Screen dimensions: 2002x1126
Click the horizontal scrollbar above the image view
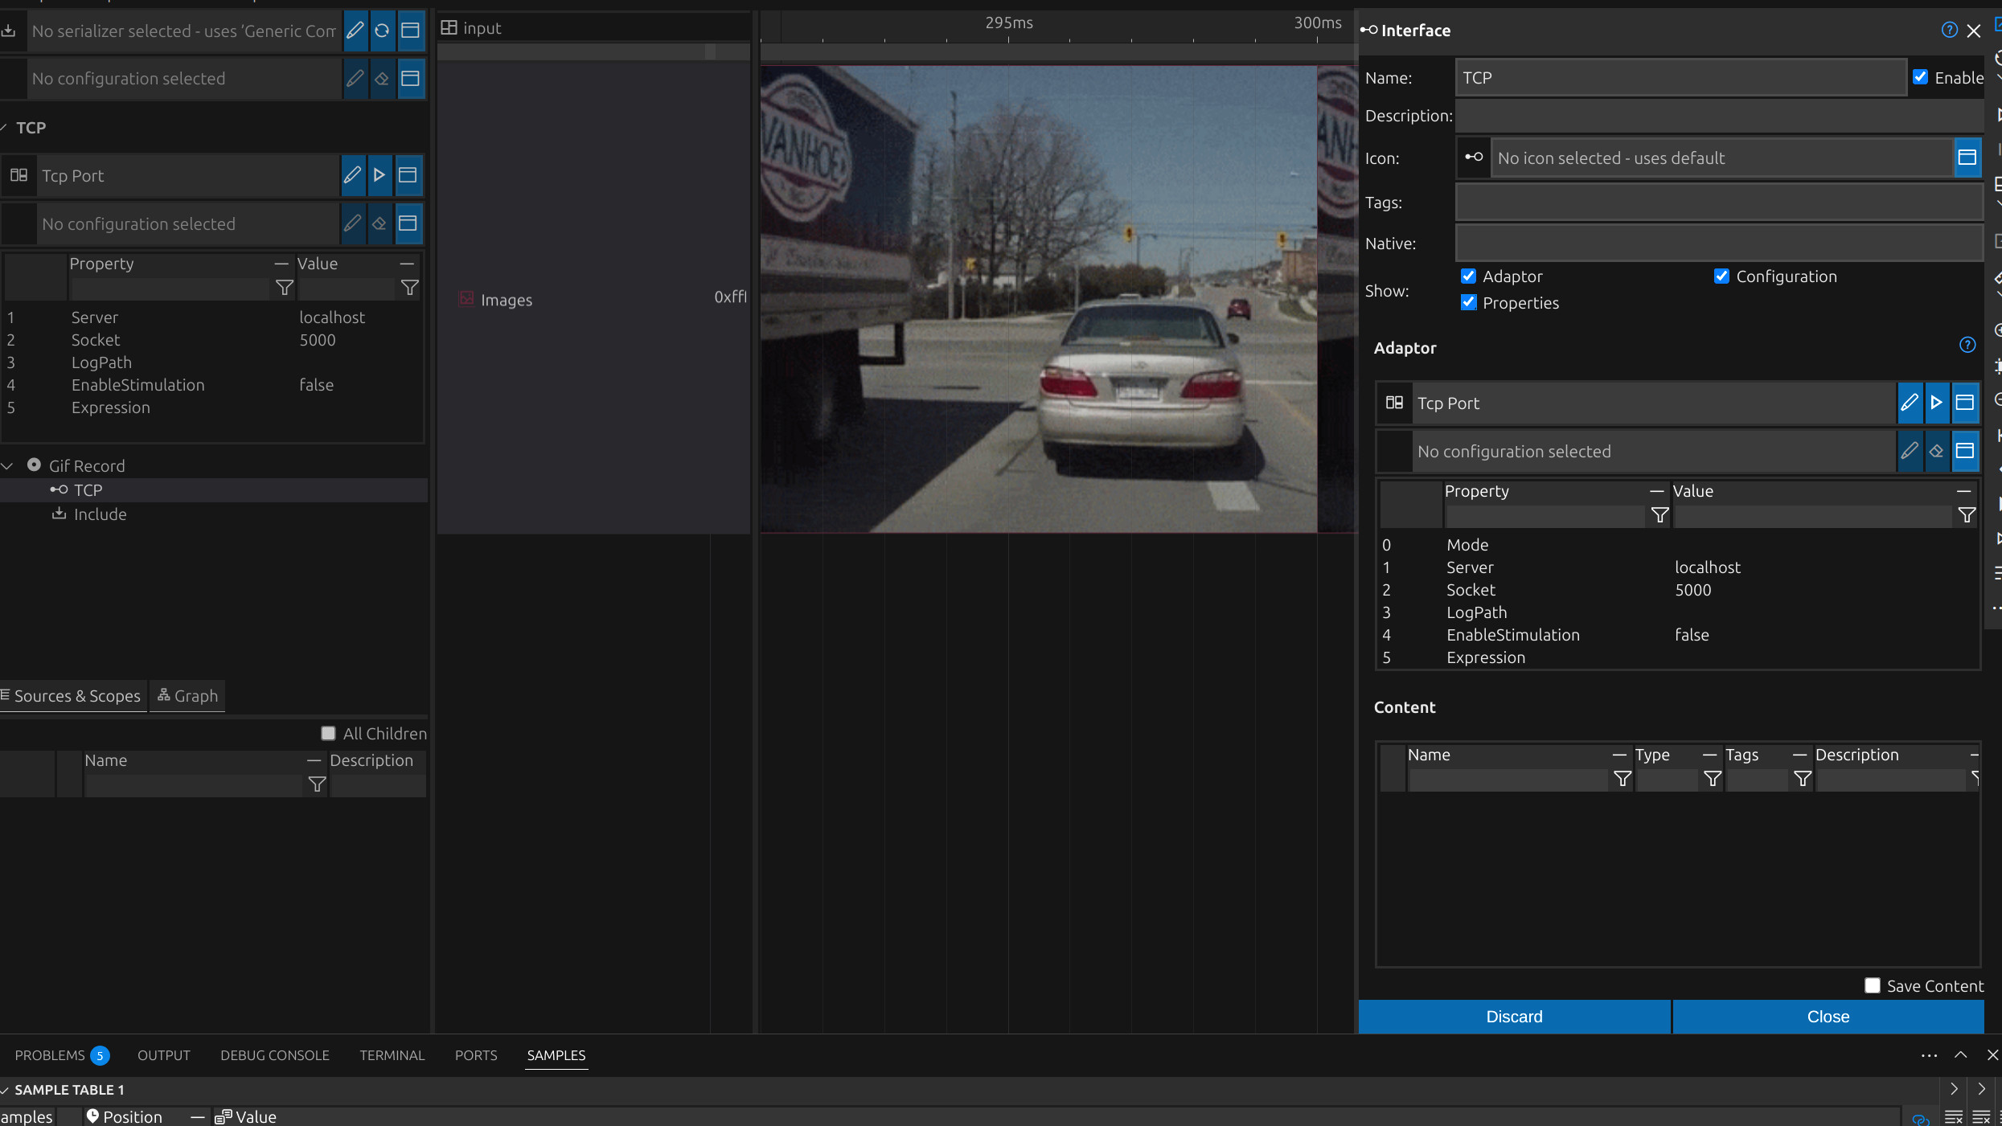(1056, 53)
